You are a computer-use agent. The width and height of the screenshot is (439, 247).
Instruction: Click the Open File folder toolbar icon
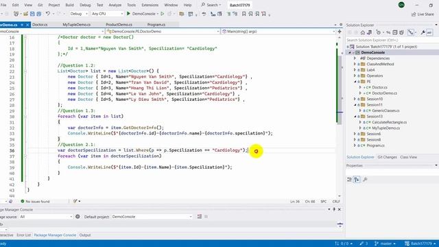pyautogui.click(x=26, y=14)
